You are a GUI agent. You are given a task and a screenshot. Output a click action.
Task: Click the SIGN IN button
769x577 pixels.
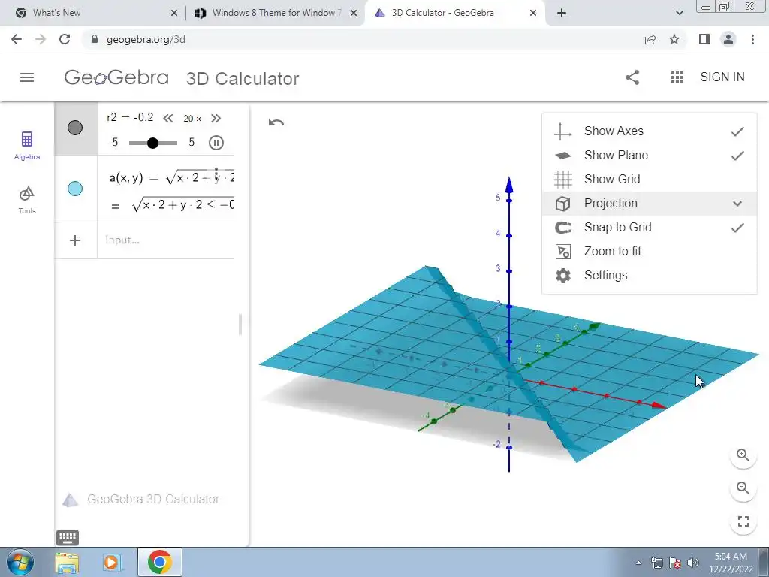722,77
